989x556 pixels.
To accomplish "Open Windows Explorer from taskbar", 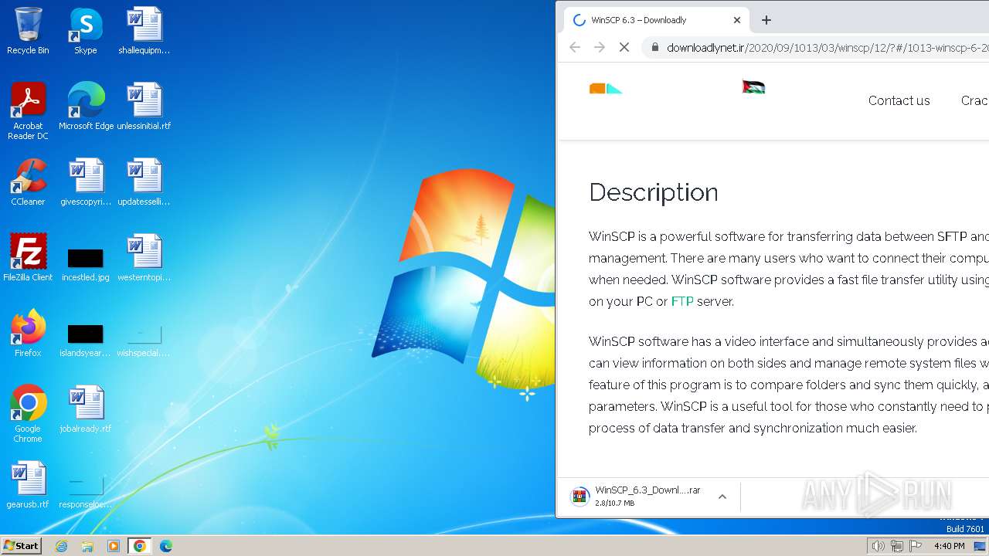I will tap(87, 546).
